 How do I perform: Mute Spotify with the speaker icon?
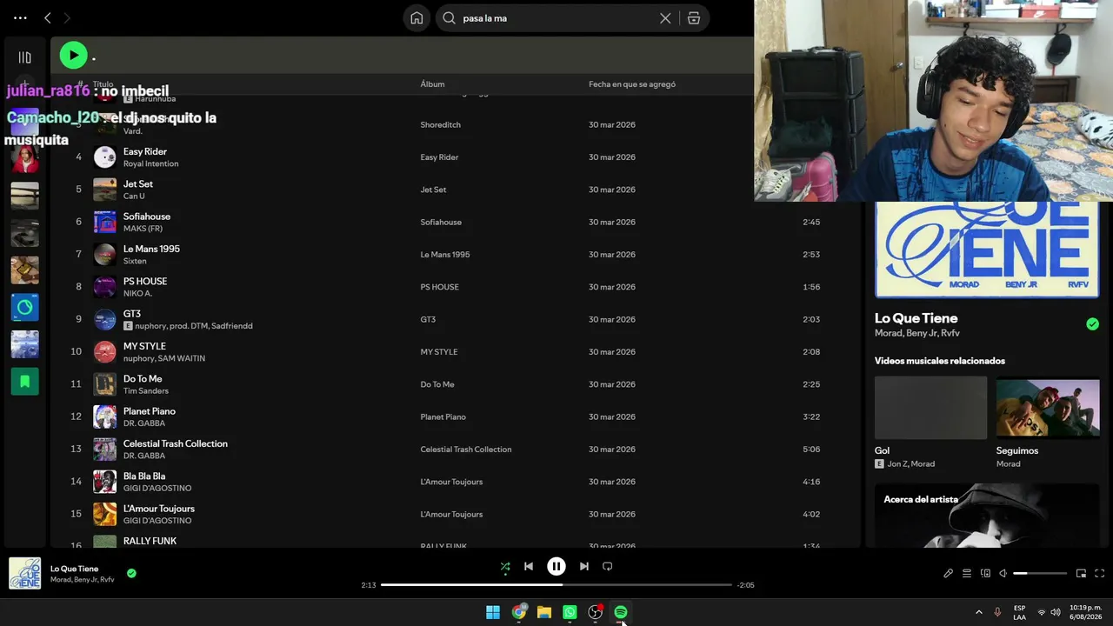[x=1003, y=574]
